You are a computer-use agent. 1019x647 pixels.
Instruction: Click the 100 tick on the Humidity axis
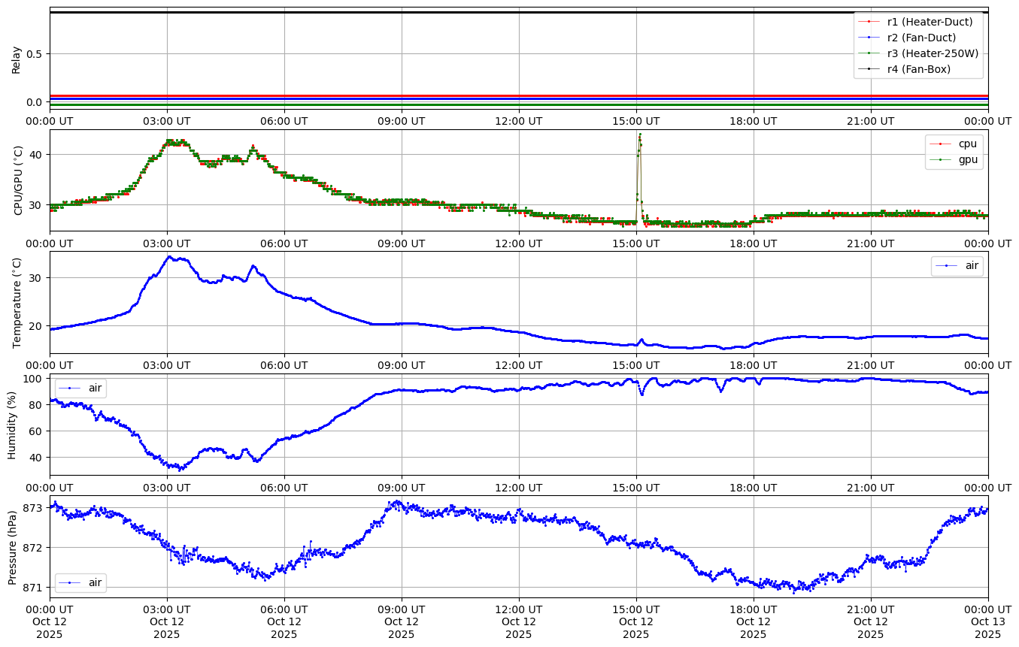point(32,379)
